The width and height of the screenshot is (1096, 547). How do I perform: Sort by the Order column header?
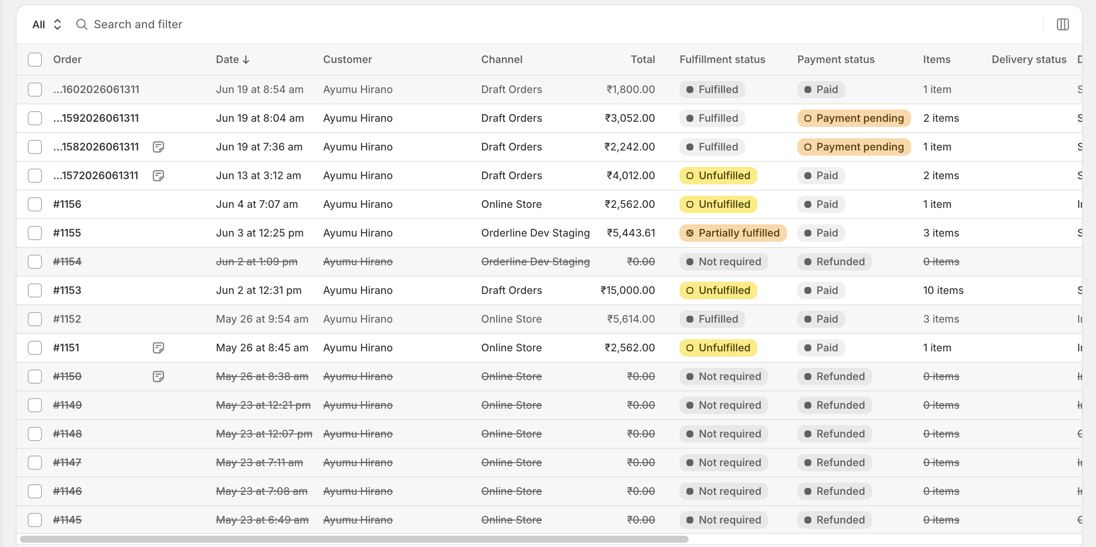coord(67,60)
